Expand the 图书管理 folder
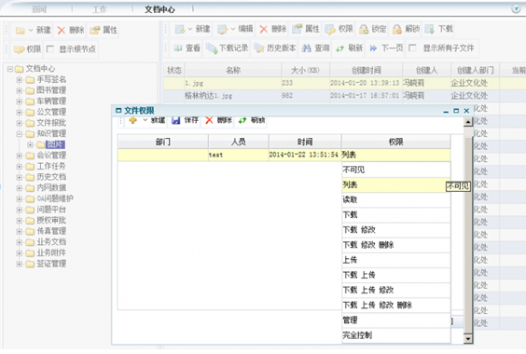Viewport: 526px width, 354px height. [x=20, y=90]
